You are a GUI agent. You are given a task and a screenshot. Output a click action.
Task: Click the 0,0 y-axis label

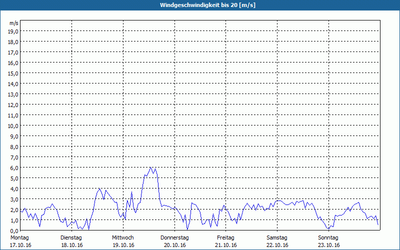pyautogui.click(x=14, y=230)
